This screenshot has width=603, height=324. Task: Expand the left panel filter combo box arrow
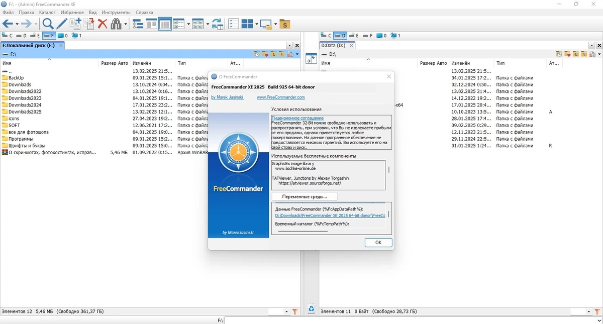coord(287,311)
